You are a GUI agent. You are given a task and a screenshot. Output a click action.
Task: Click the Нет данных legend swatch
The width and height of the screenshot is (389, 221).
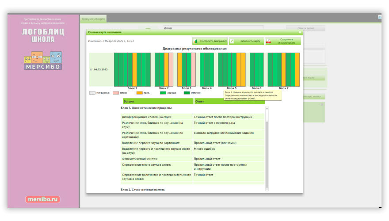coord(92,93)
